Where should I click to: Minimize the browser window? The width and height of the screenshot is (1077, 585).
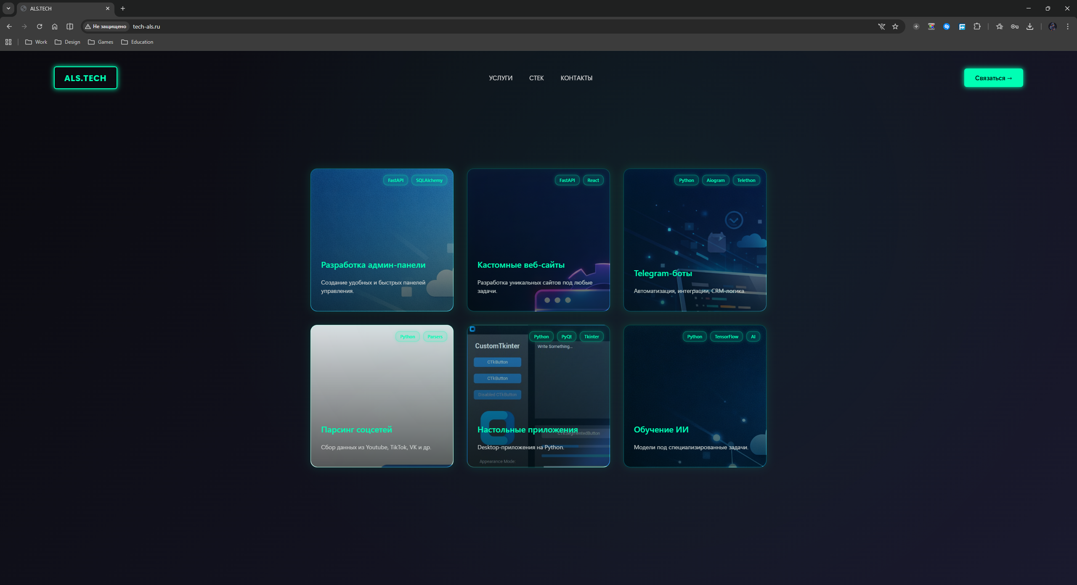pyautogui.click(x=1029, y=8)
